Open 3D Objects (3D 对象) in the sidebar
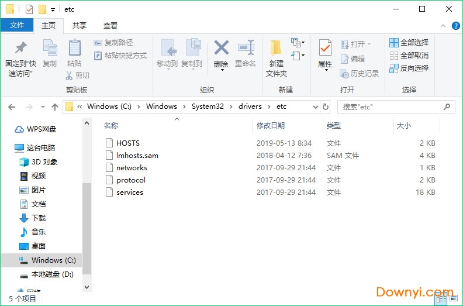Viewport: 463px width, 306px height. point(38,161)
